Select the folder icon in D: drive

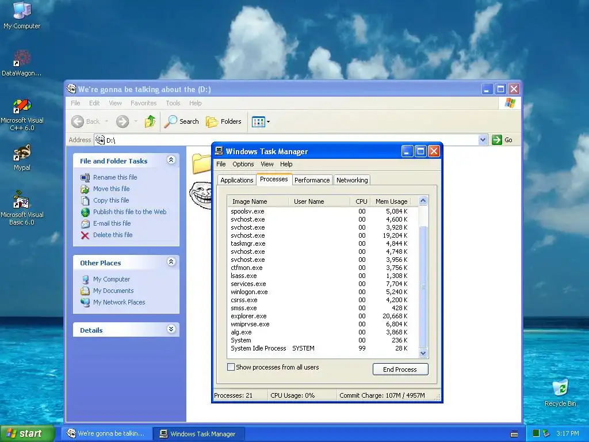(202, 163)
